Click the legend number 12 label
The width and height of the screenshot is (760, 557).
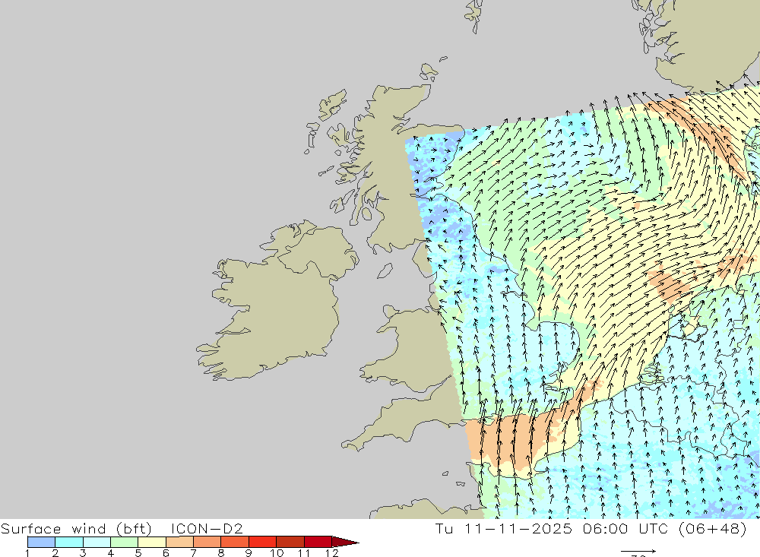332,553
